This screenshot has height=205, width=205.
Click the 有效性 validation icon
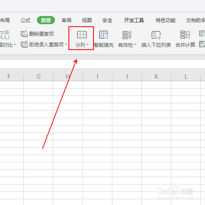[127, 35]
